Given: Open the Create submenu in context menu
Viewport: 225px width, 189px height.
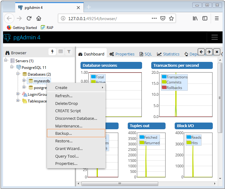Looking at the screenshot, I should pyautogui.click(x=76, y=87).
